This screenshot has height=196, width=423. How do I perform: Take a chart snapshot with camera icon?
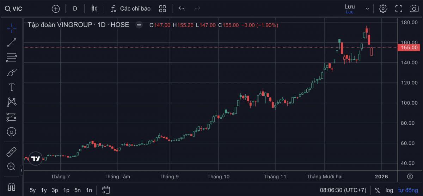point(414,8)
